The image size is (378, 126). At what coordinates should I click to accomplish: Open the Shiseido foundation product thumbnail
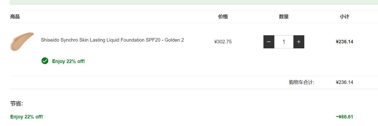22,42
